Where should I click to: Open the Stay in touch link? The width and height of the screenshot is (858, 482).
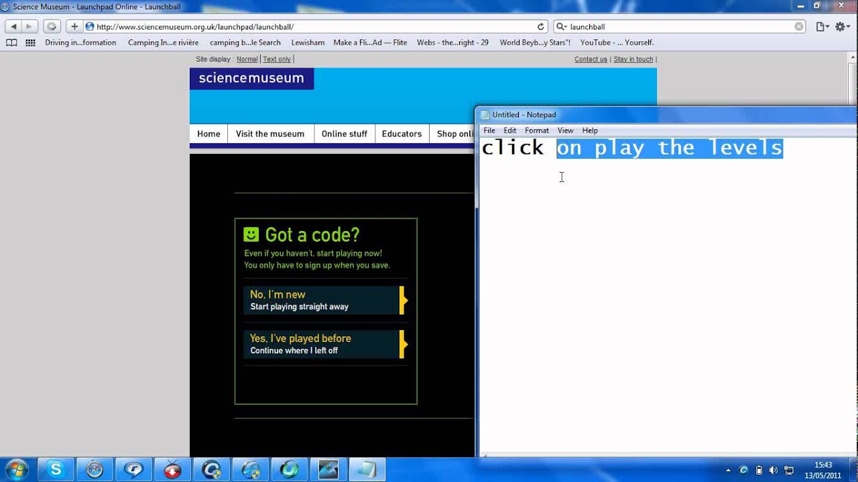coord(633,59)
